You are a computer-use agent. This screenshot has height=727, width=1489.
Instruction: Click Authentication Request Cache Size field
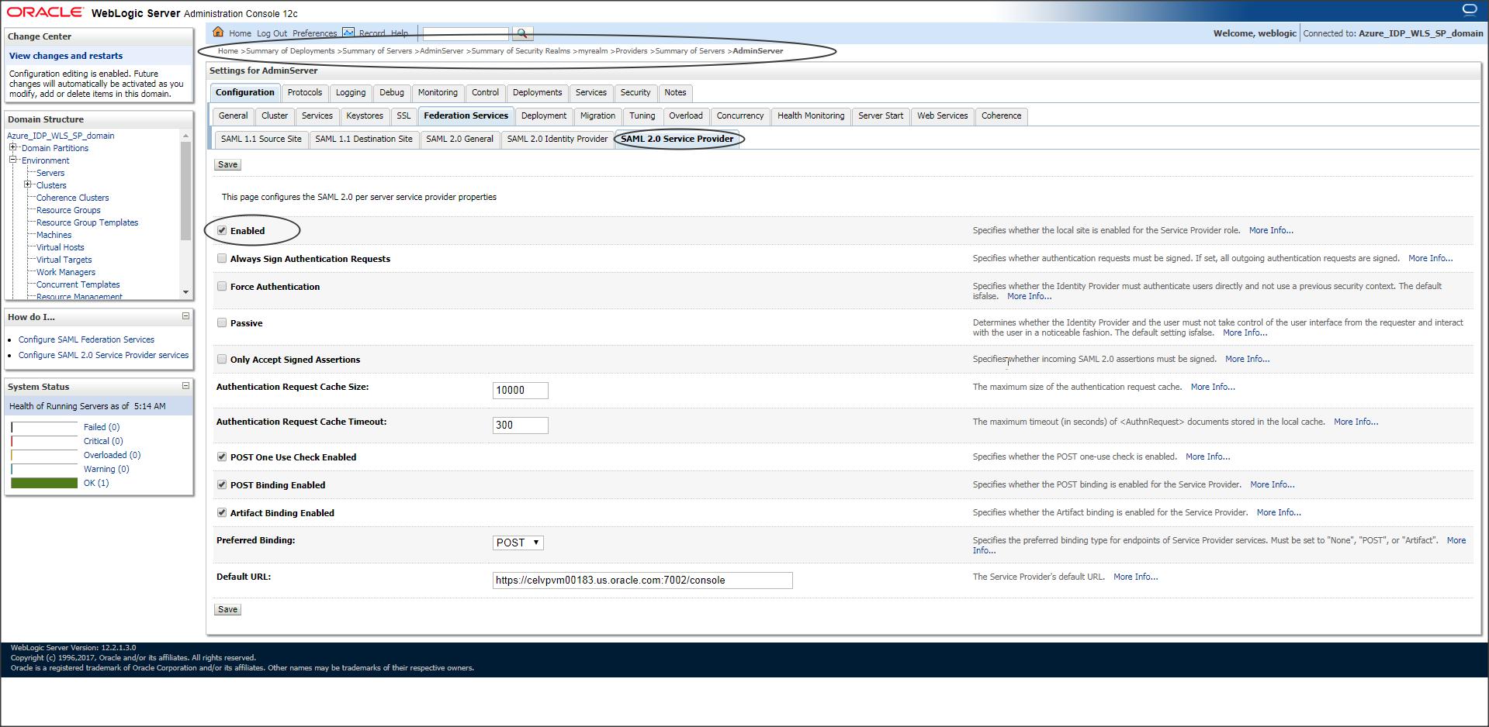tap(520, 390)
